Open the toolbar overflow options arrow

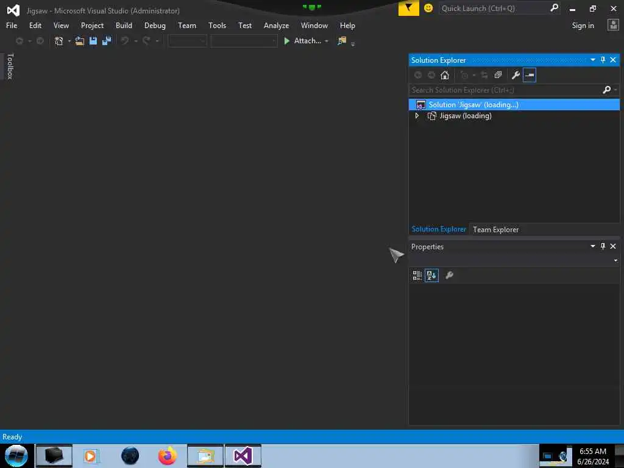(x=353, y=44)
